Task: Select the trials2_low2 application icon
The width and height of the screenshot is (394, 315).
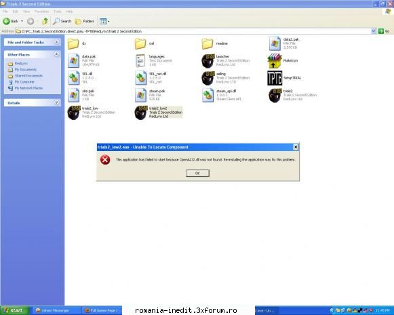Action: 141,112
